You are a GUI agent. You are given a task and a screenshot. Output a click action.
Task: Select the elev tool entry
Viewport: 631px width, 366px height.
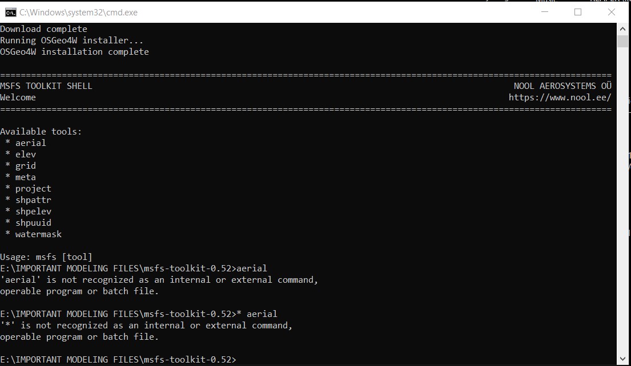pos(26,154)
